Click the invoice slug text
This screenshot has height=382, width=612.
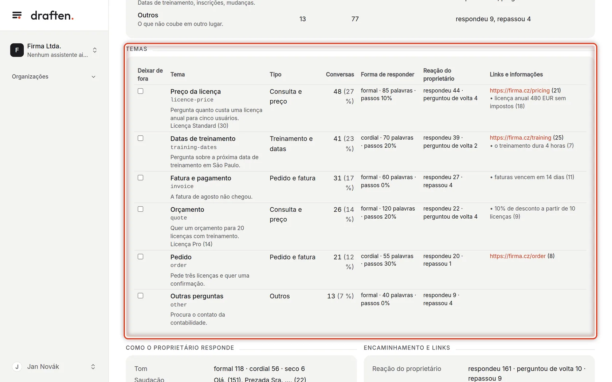[182, 187]
